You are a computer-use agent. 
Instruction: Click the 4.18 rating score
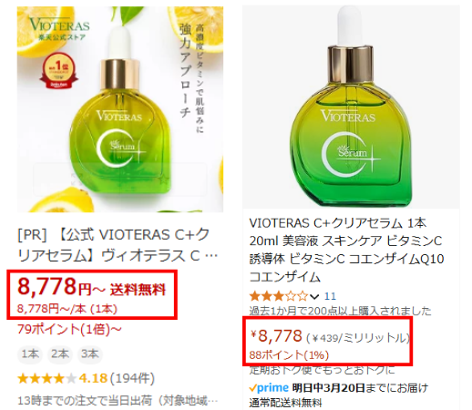(93, 379)
